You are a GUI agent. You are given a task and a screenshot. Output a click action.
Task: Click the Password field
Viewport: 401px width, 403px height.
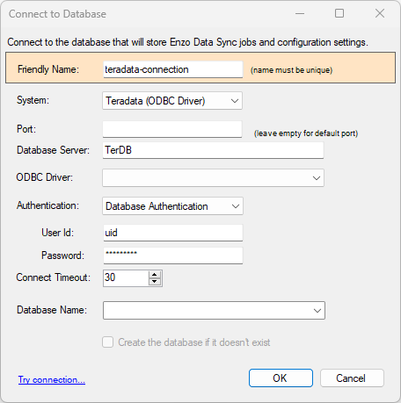(x=173, y=255)
